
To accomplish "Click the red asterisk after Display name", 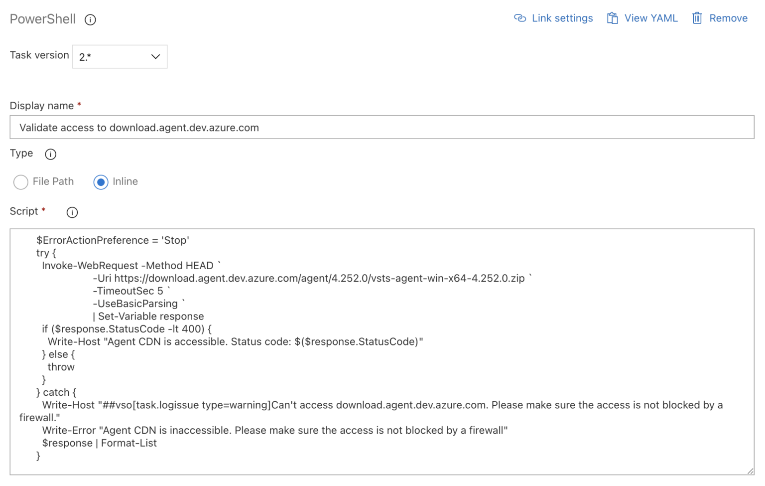I will (79, 105).
